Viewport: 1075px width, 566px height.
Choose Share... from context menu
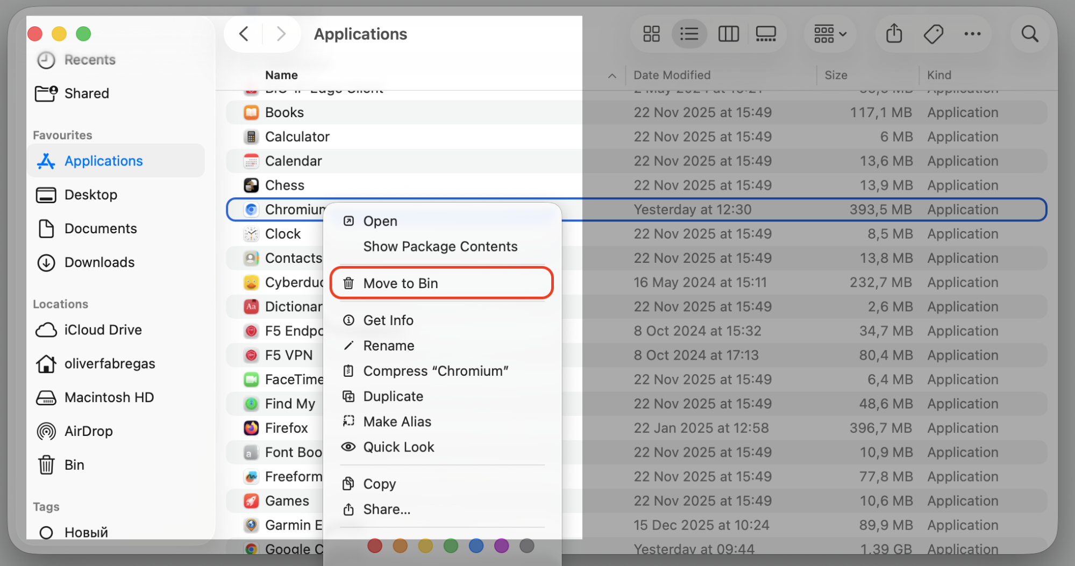point(442,509)
